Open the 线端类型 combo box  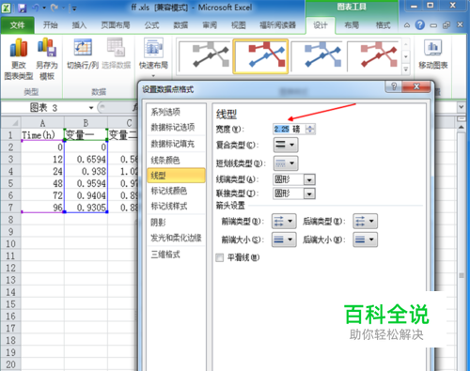pyautogui.click(x=294, y=179)
